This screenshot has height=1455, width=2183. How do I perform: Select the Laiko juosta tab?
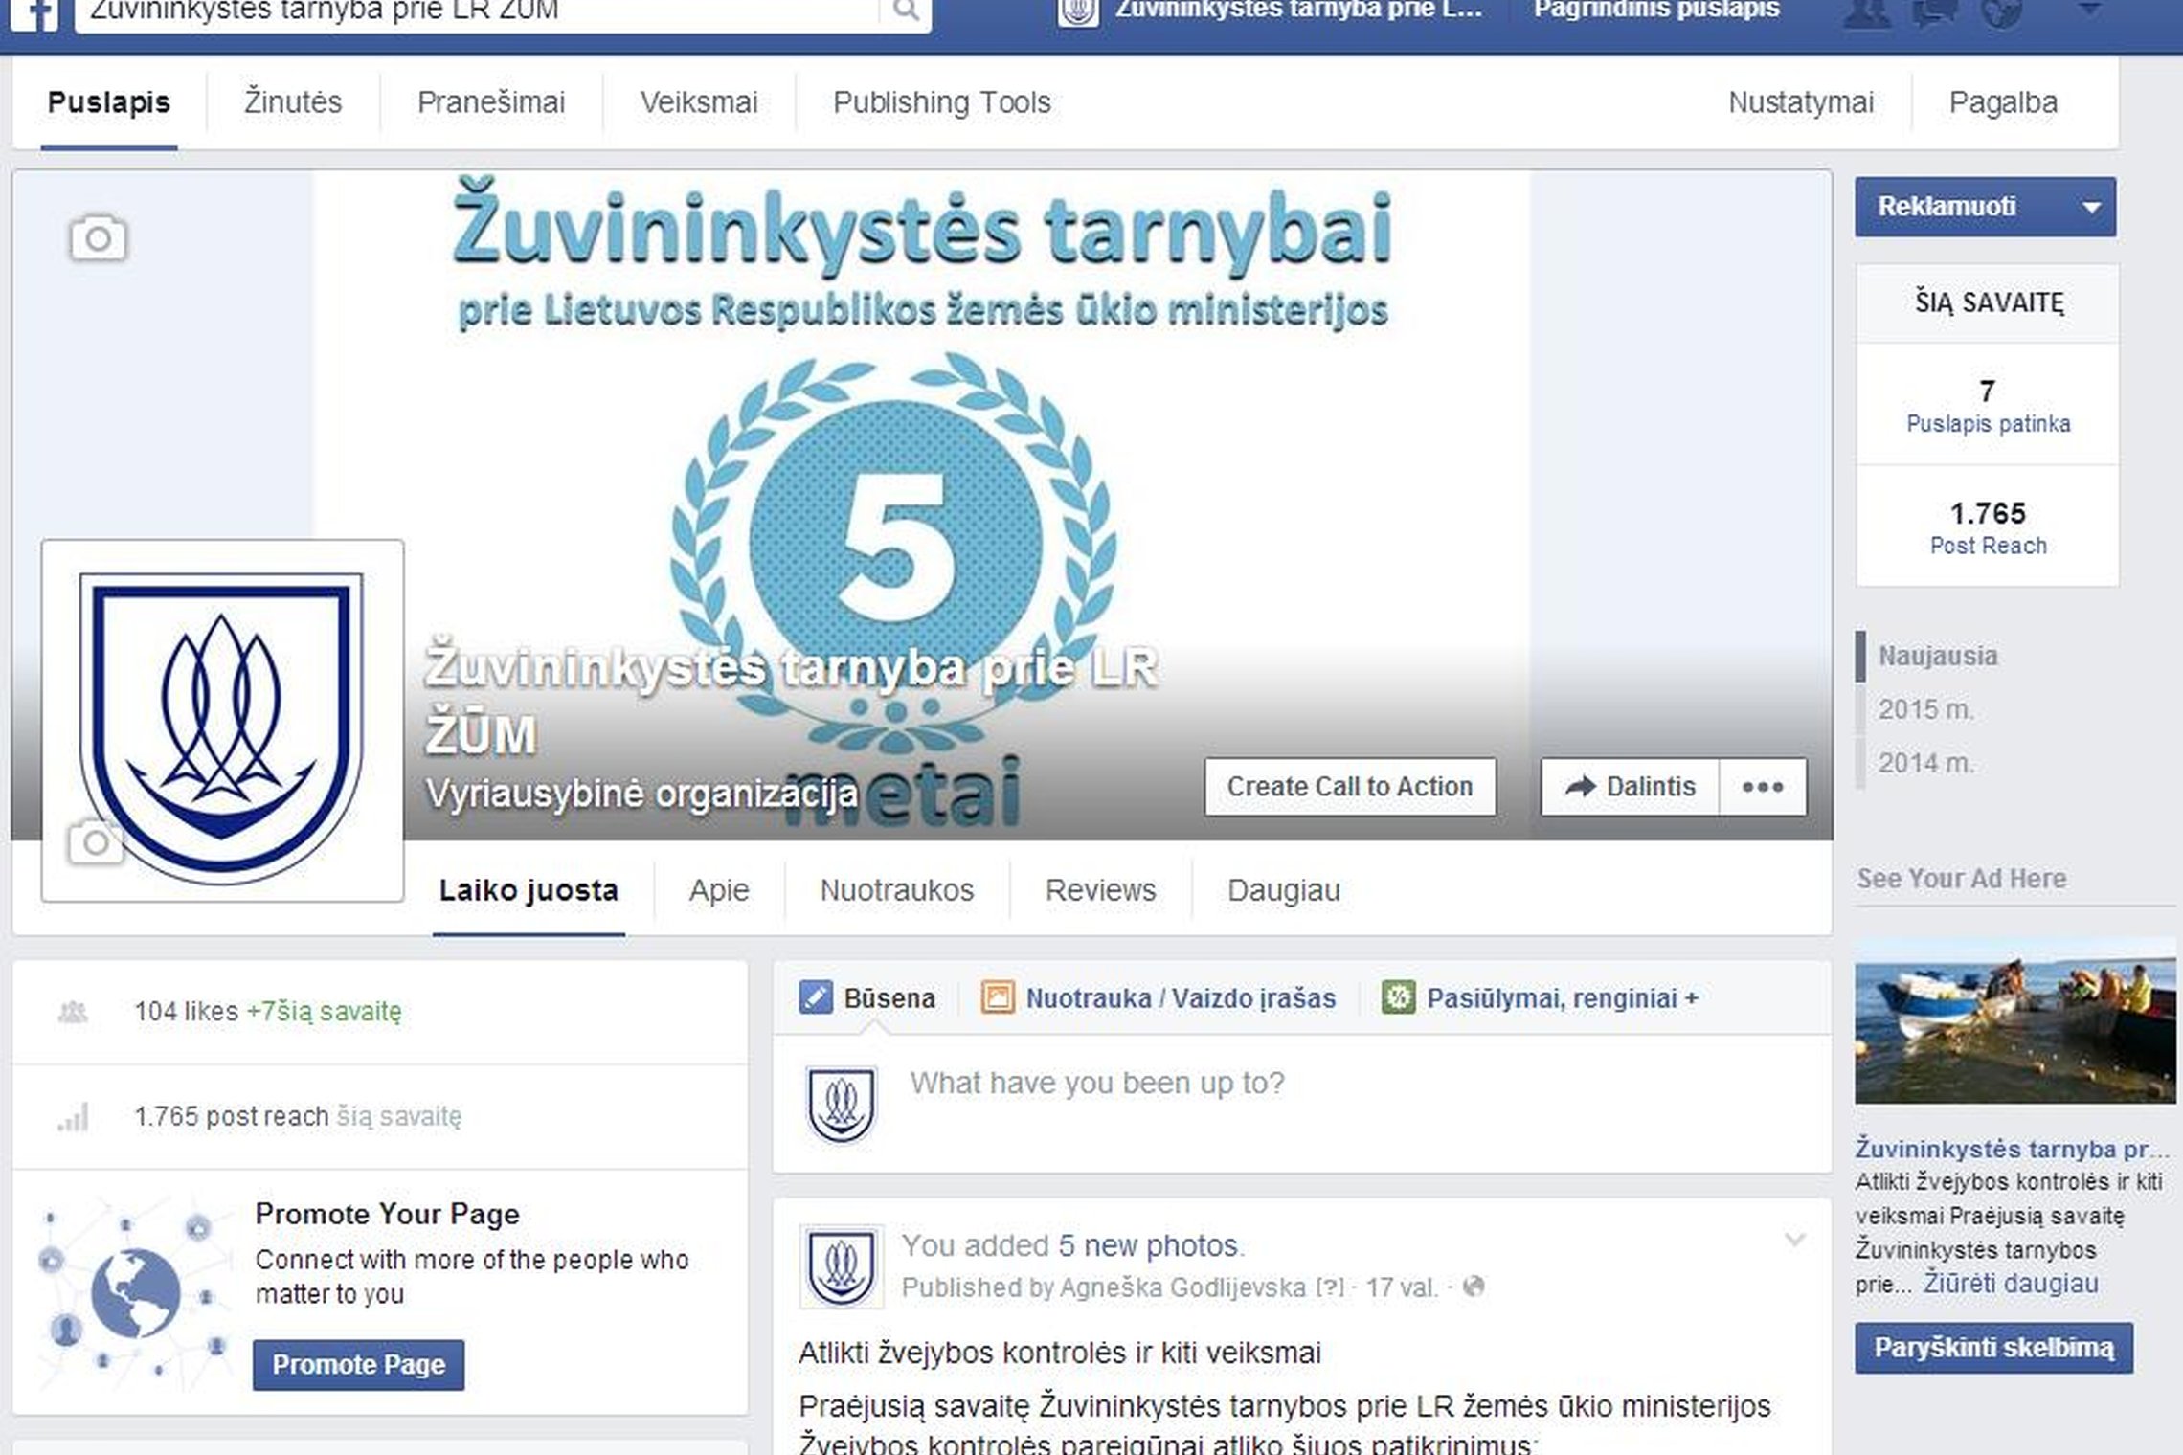pyautogui.click(x=529, y=890)
